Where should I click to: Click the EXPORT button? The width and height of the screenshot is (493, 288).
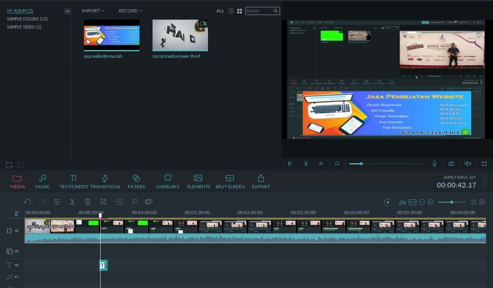260,182
